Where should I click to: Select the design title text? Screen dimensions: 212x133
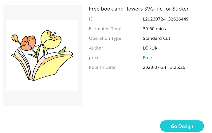click(139, 9)
